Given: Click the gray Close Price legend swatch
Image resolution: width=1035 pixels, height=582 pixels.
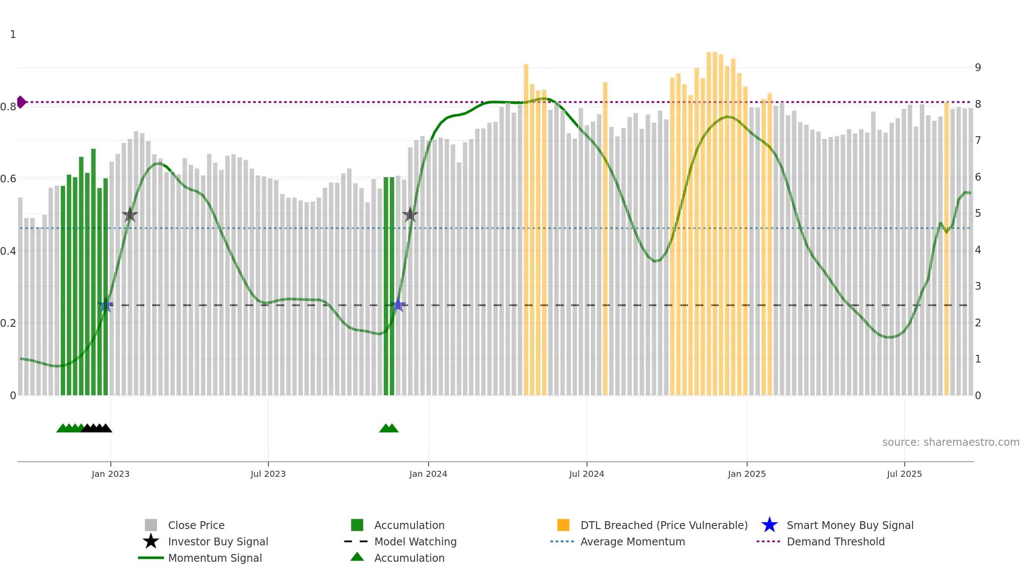Looking at the screenshot, I should click(x=151, y=525).
